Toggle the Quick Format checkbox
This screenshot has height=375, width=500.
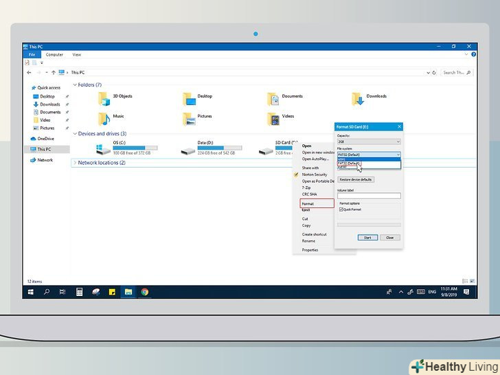pos(341,209)
